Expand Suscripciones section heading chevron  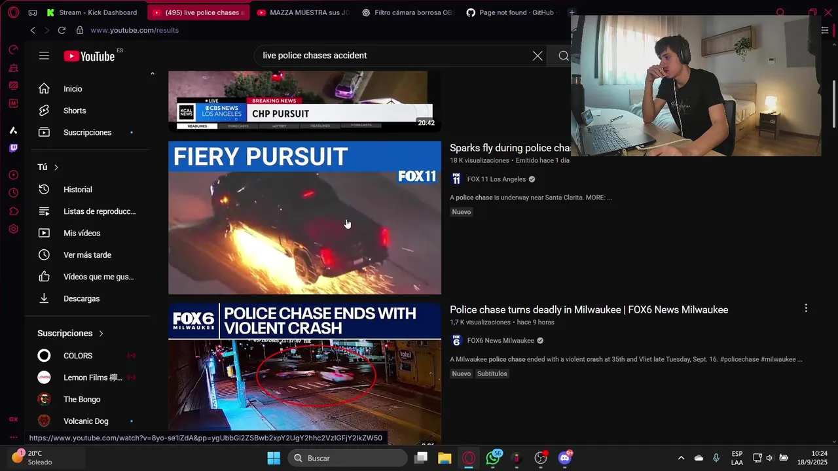tap(101, 334)
